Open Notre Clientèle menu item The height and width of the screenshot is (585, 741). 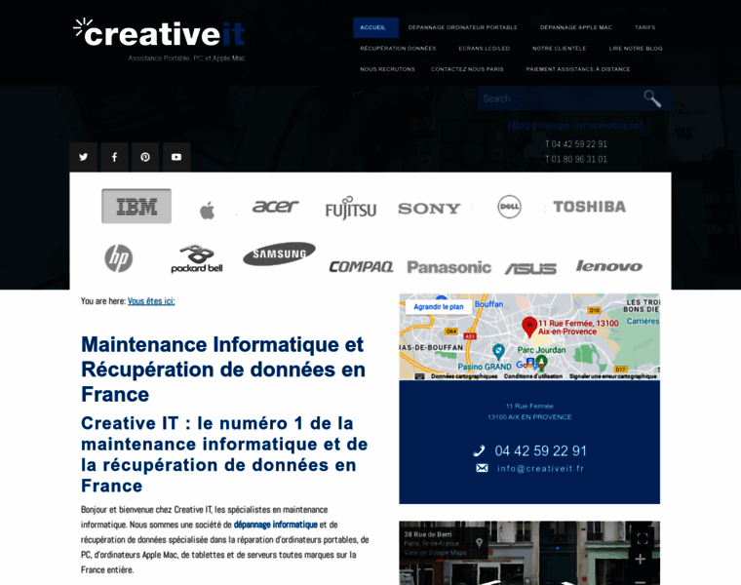(x=559, y=48)
